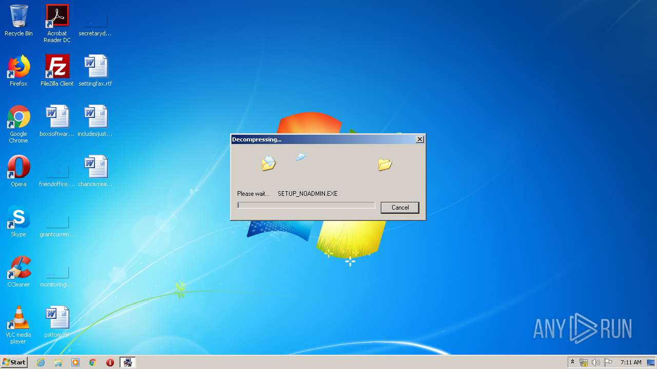Viewport: 657px width, 369px height.
Task: Select chancecrea... document icon
Action: [95, 171]
